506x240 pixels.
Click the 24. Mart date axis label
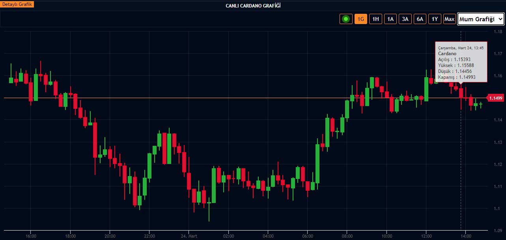point(189,236)
